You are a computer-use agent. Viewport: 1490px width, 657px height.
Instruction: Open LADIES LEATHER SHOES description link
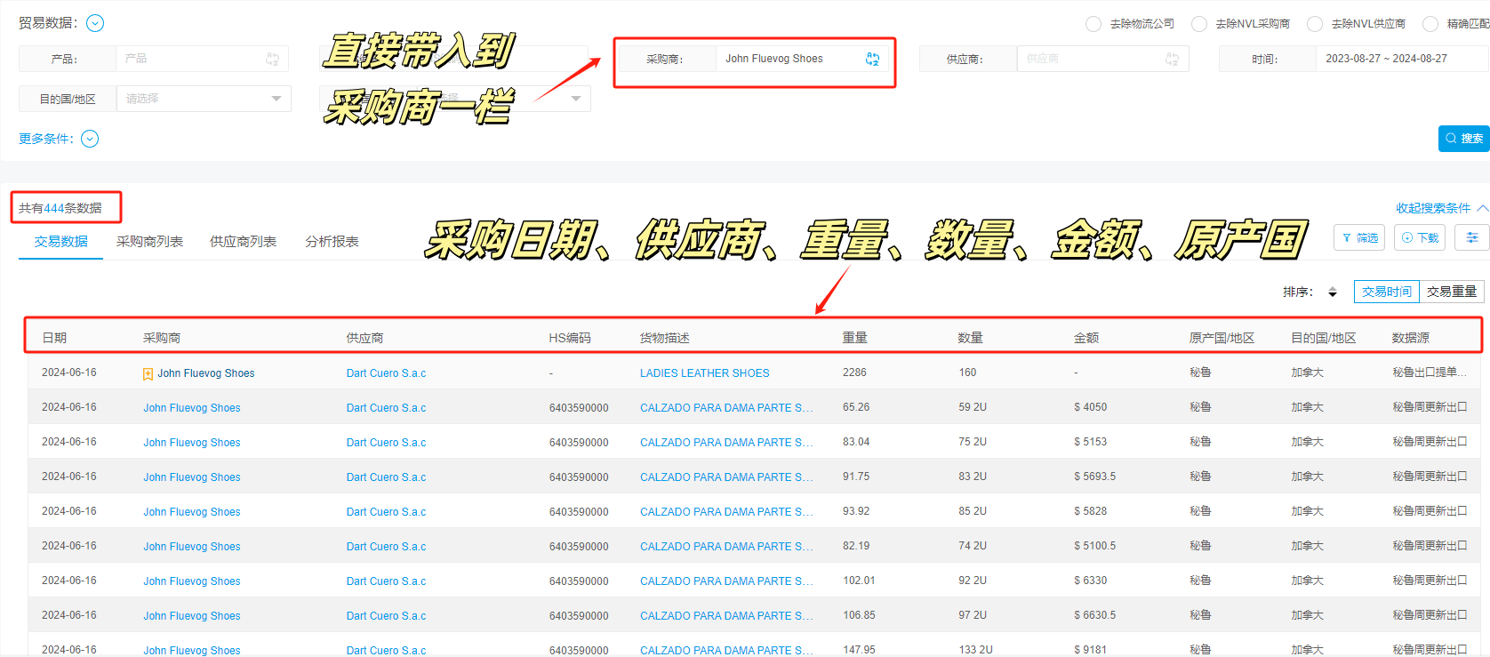pos(705,373)
